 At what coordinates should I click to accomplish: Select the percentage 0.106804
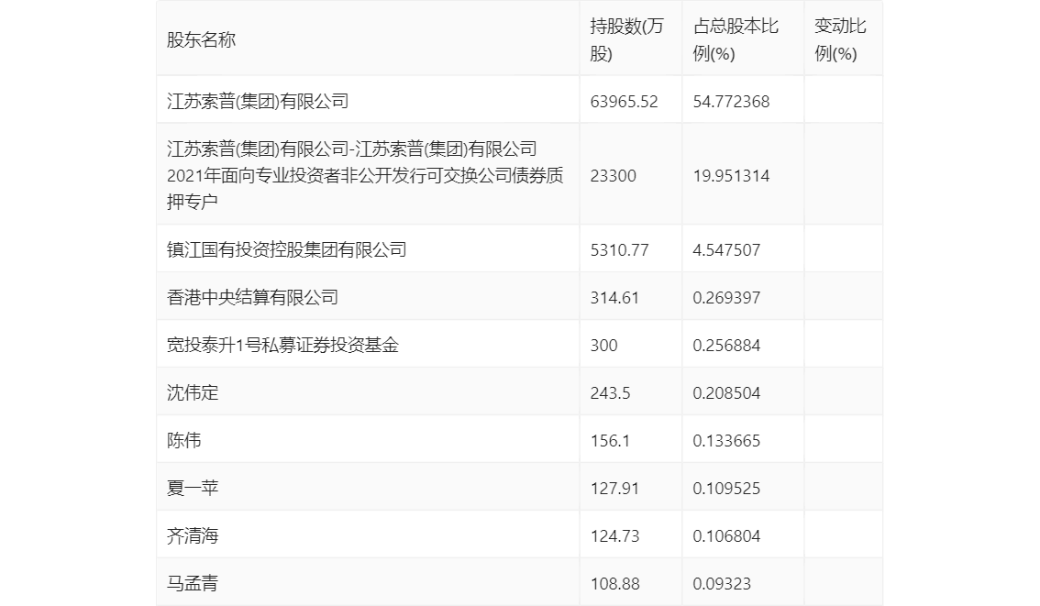pyautogui.click(x=726, y=536)
